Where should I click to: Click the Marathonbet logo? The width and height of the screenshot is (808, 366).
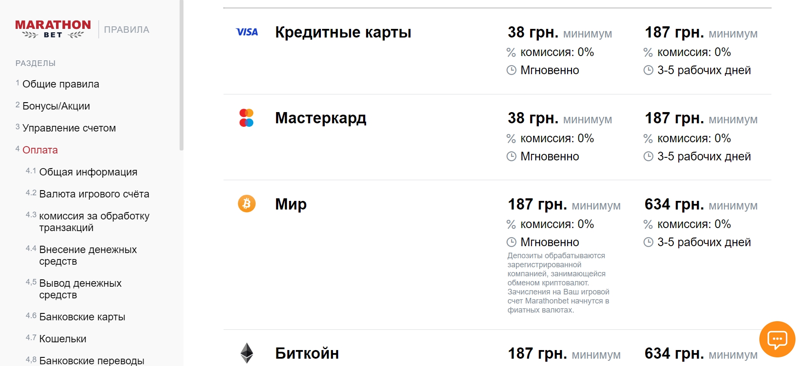click(53, 29)
